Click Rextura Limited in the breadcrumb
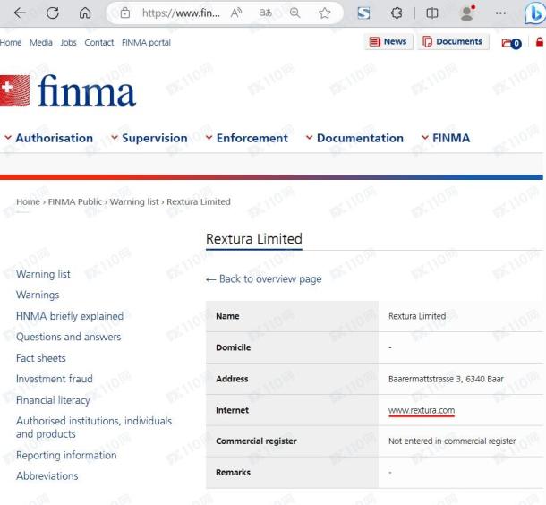 (x=199, y=201)
